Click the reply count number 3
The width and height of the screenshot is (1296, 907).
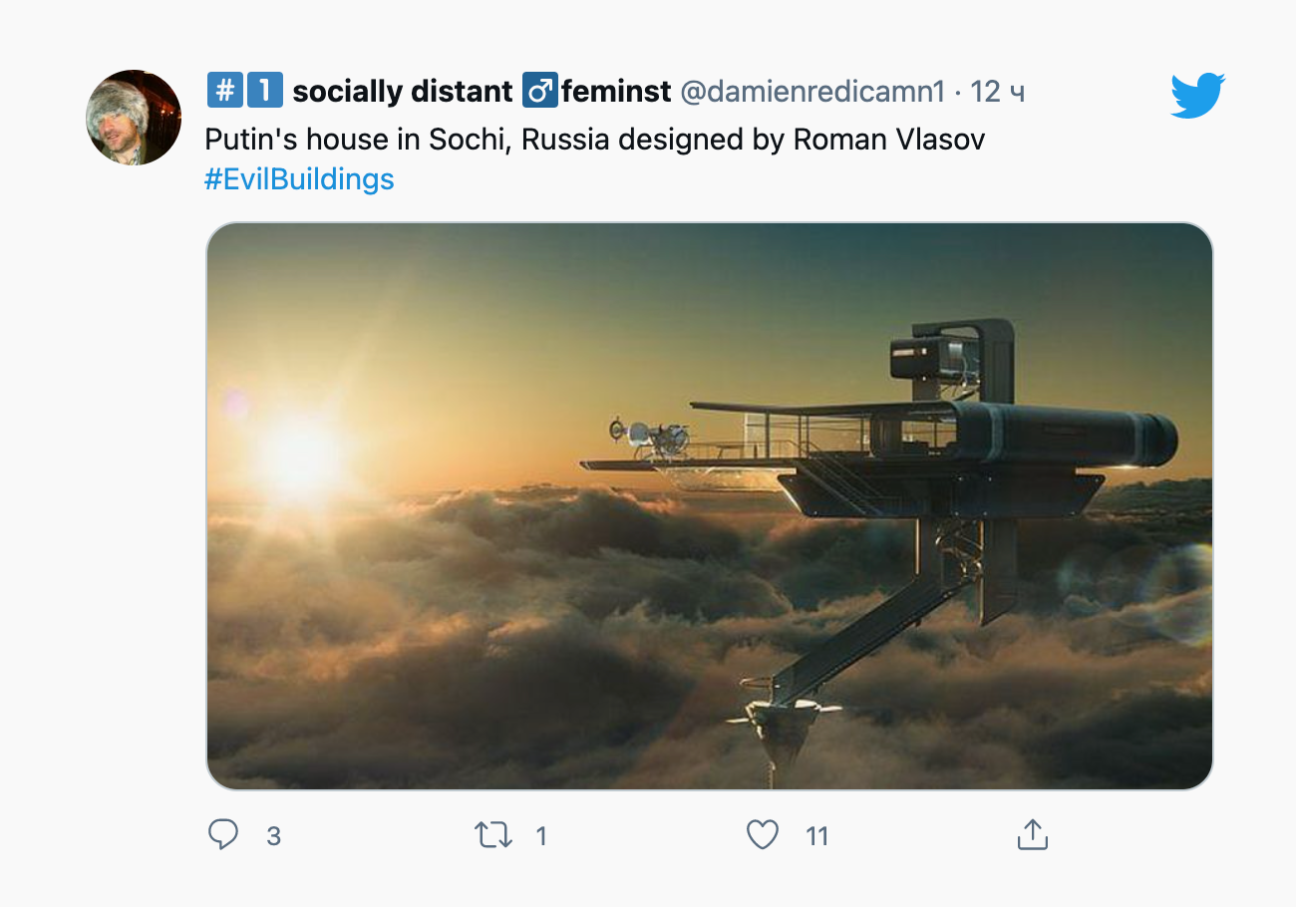273,836
